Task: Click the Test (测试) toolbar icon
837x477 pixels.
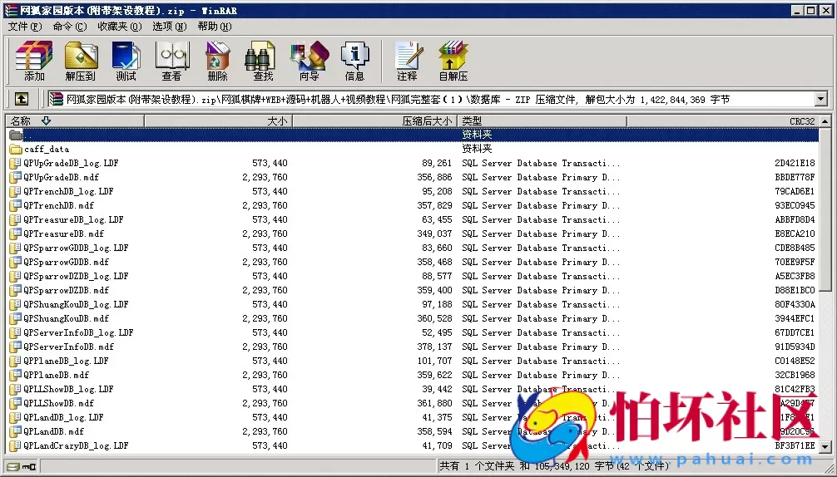Action: click(x=126, y=61)
